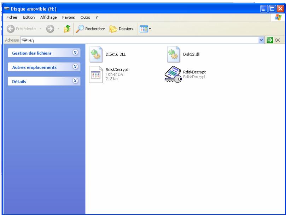Open the Outils menu
The image size is (286, 215).
(x=85, y=18)
